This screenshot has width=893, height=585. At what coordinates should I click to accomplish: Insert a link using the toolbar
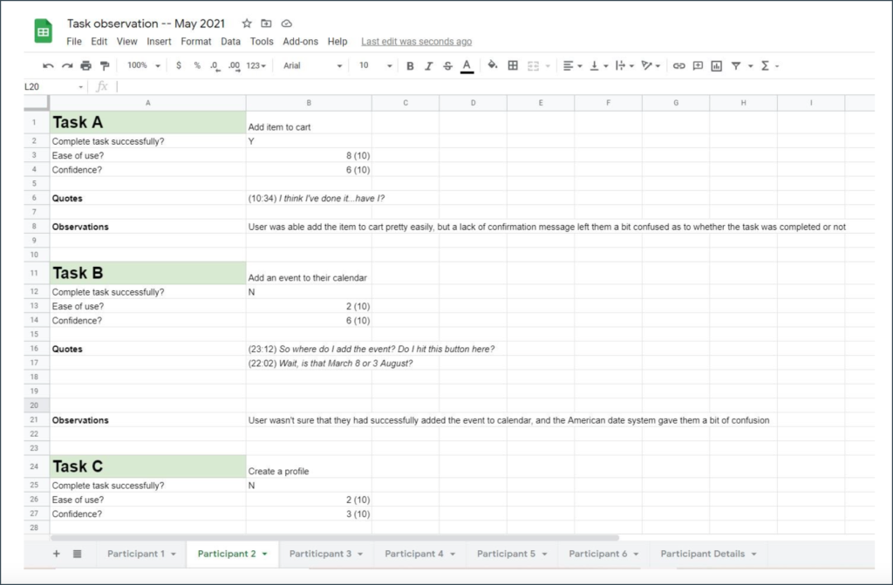pyautogui.click(x=678, y=65)
